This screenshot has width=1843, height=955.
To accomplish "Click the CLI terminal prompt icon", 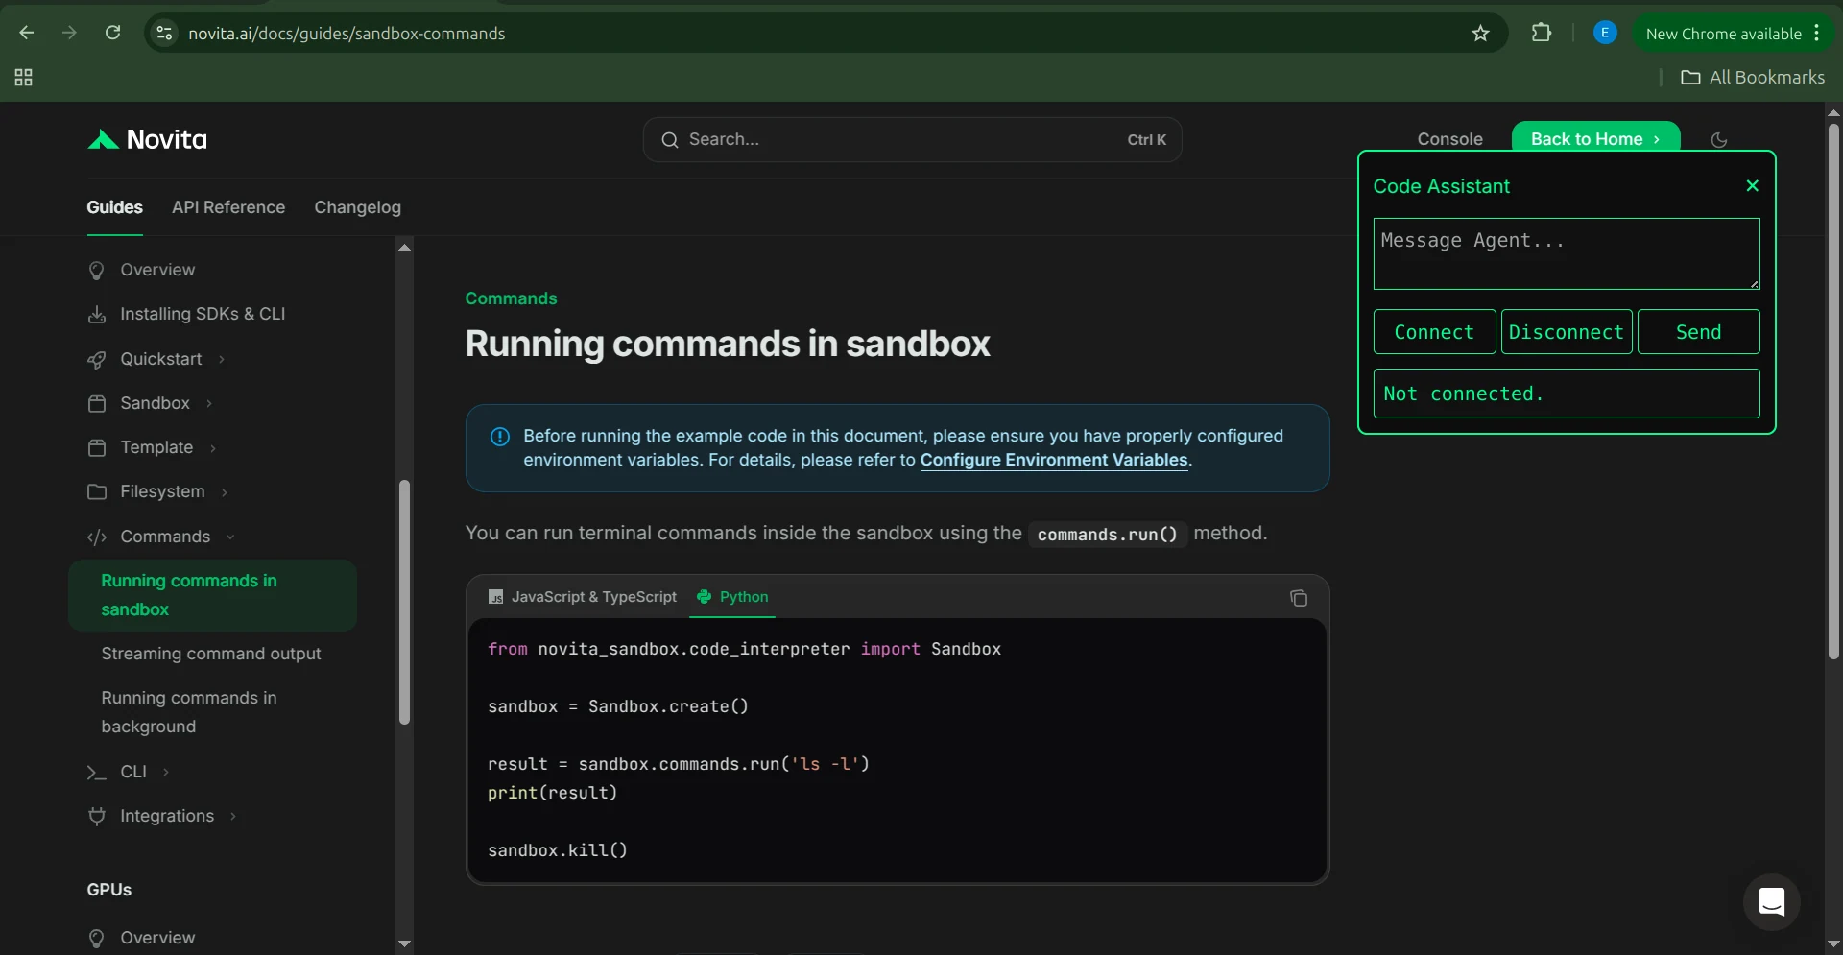I will pos(96,772).
